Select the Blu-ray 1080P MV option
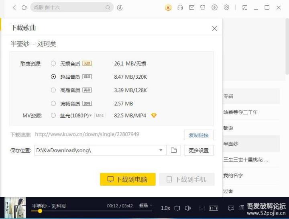 click(53, 115)
